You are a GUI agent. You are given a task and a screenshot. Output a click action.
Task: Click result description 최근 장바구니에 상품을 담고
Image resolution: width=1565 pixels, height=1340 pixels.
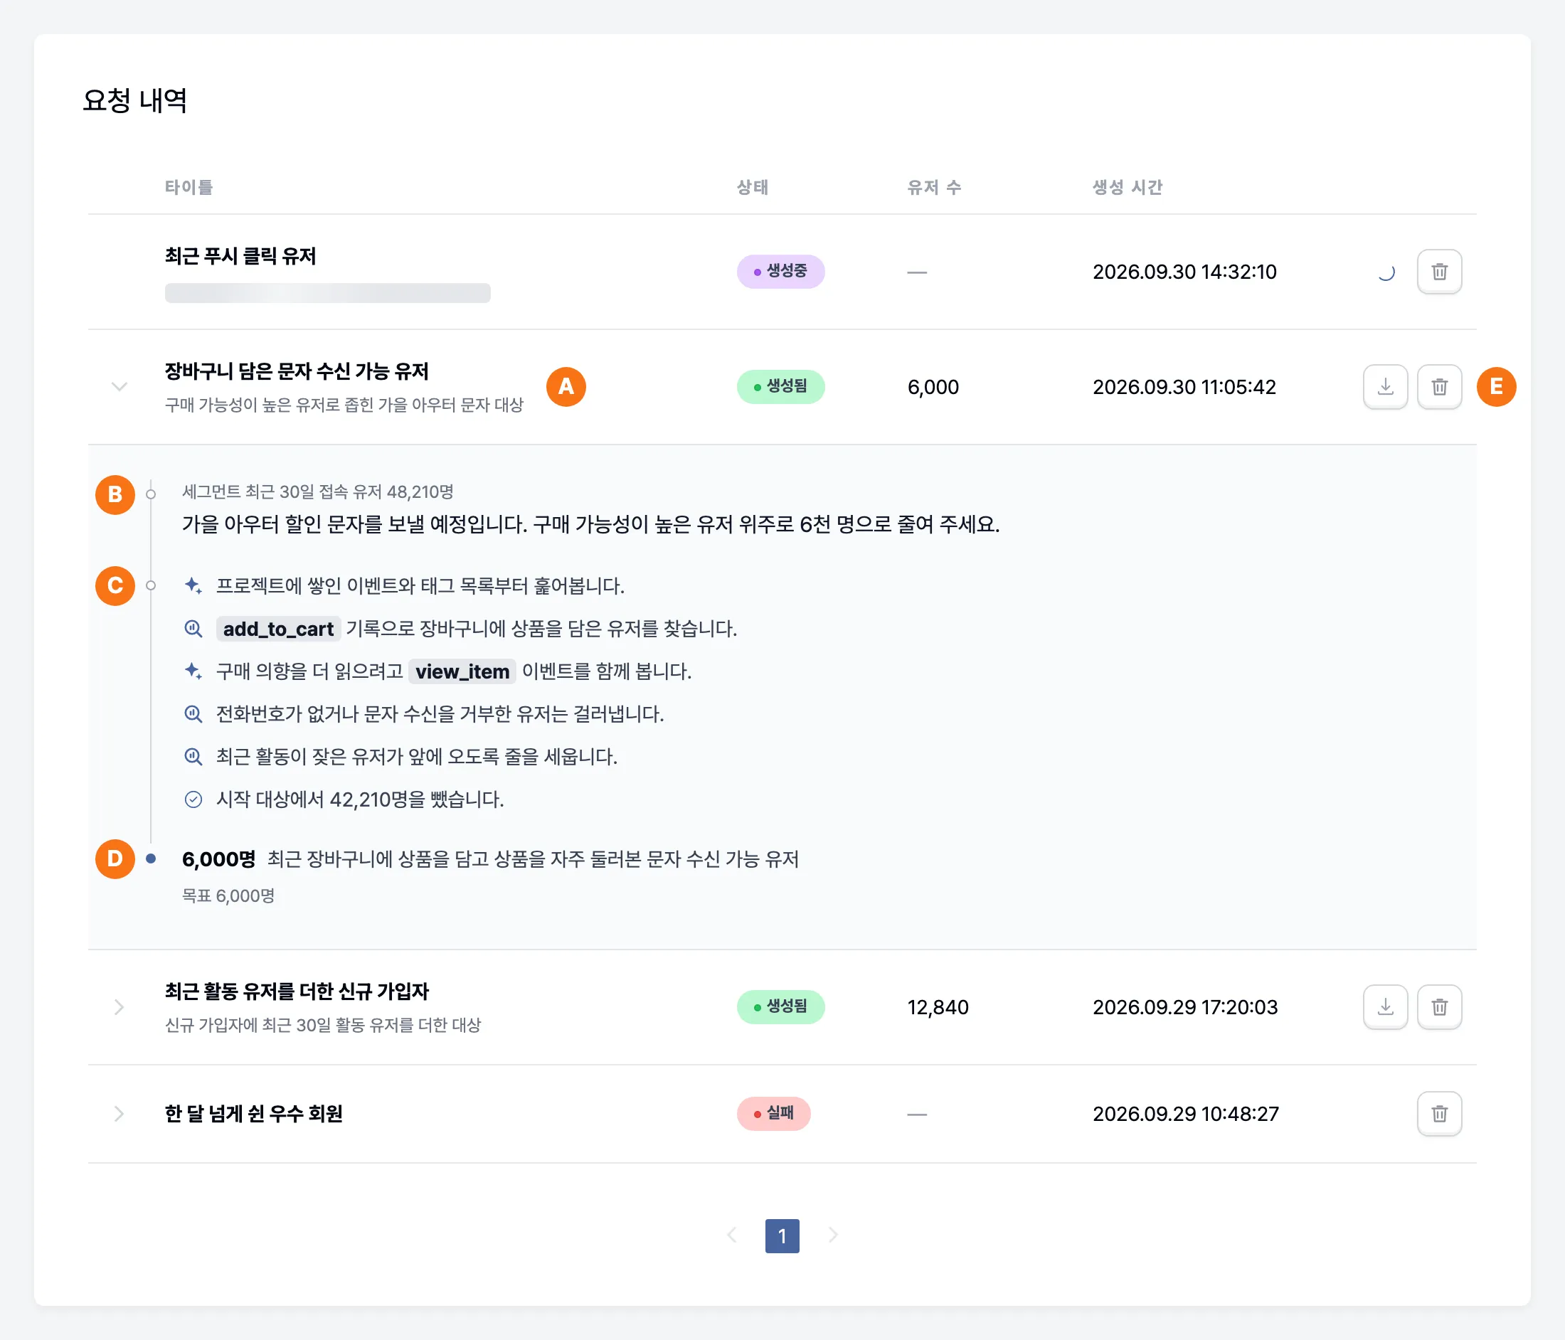(x=533, y=859)
